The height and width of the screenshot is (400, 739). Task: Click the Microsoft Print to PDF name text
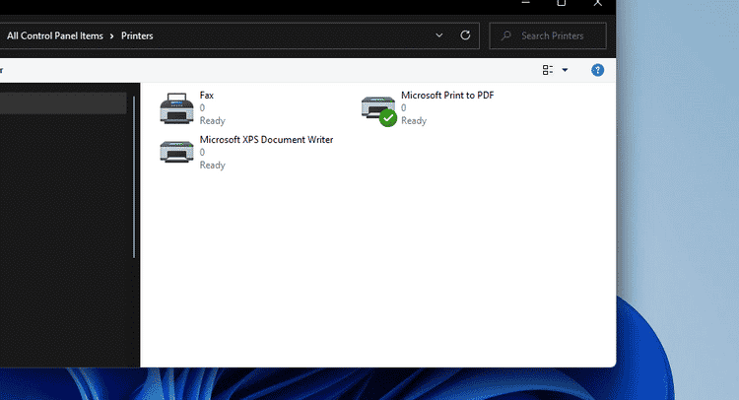[x=446, y=96]
